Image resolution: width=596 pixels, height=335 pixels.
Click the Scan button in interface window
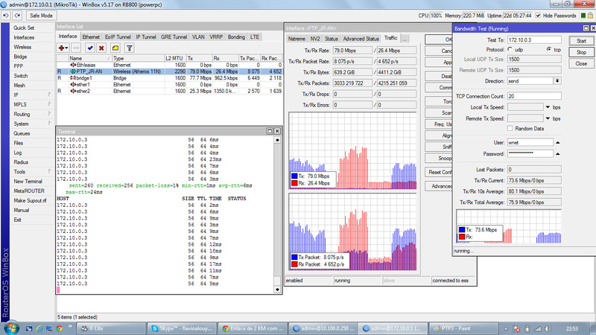coord(440,113)
